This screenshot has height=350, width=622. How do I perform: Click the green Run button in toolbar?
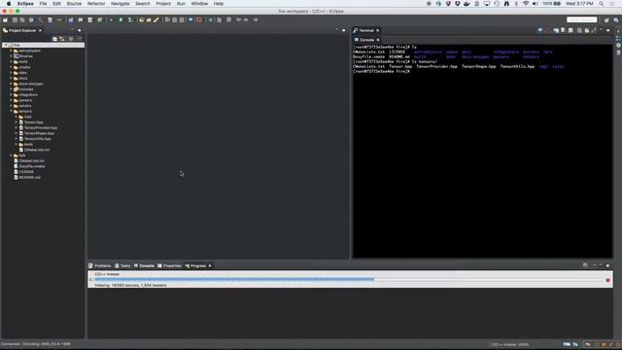[x=121, y=19]
